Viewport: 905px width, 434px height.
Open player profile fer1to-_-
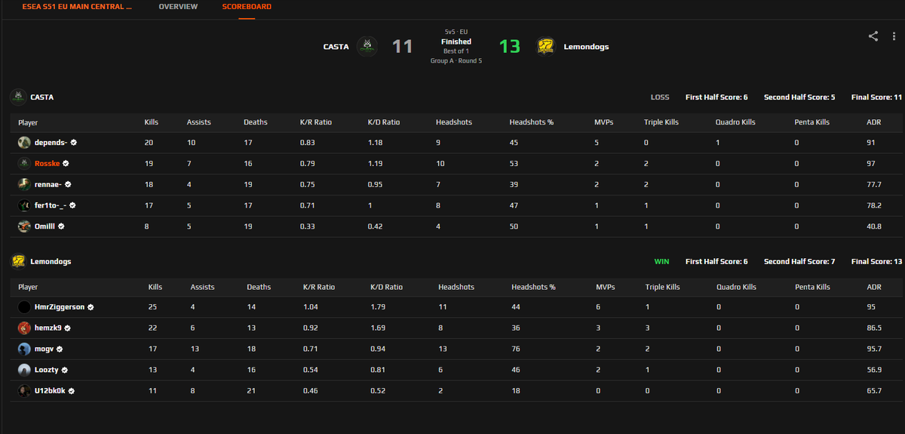[x=51, y=205]
